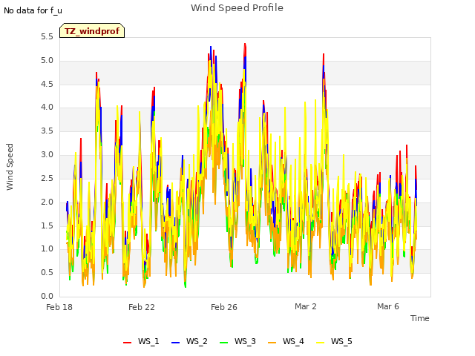Viewport: 475px width, 356px height.
Task: Click the 1.0 y-axis tick label
Action: click(x=47, y=248)
